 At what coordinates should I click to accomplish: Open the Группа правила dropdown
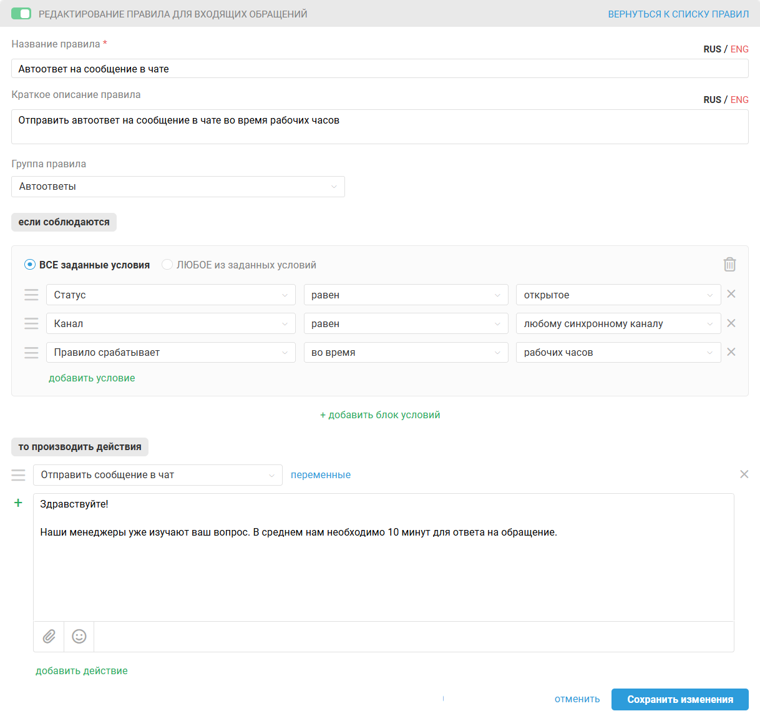click(178, 187)
